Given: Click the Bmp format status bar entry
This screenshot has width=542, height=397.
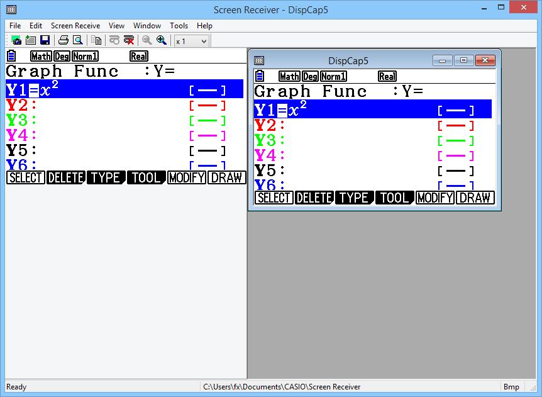Looking at the screenshot, I should tap(511, 387).
